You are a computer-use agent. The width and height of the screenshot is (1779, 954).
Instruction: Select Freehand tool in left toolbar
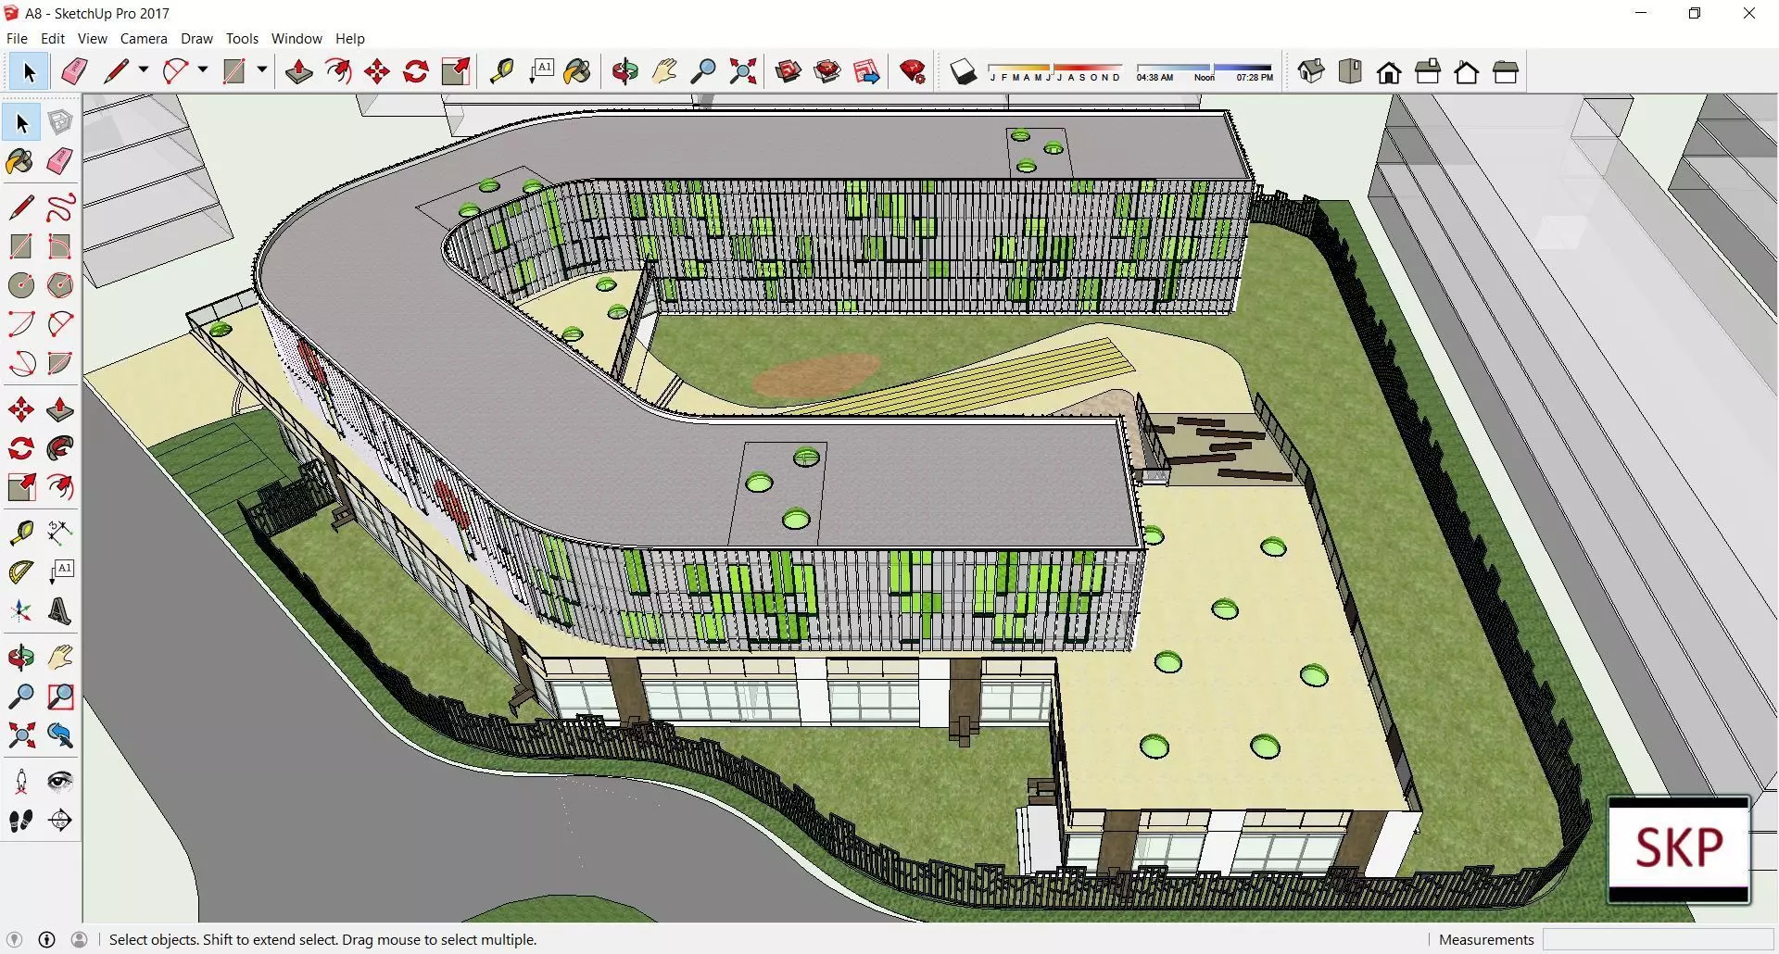click(60, 207)
